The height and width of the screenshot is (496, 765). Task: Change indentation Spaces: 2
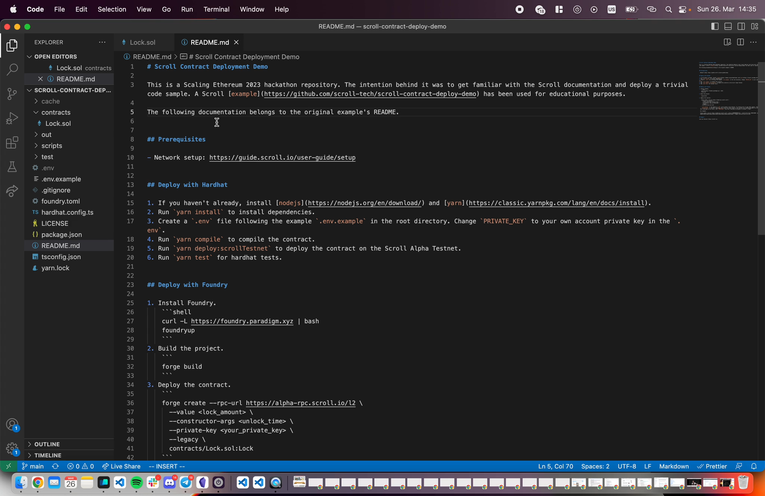coord(595,466)
